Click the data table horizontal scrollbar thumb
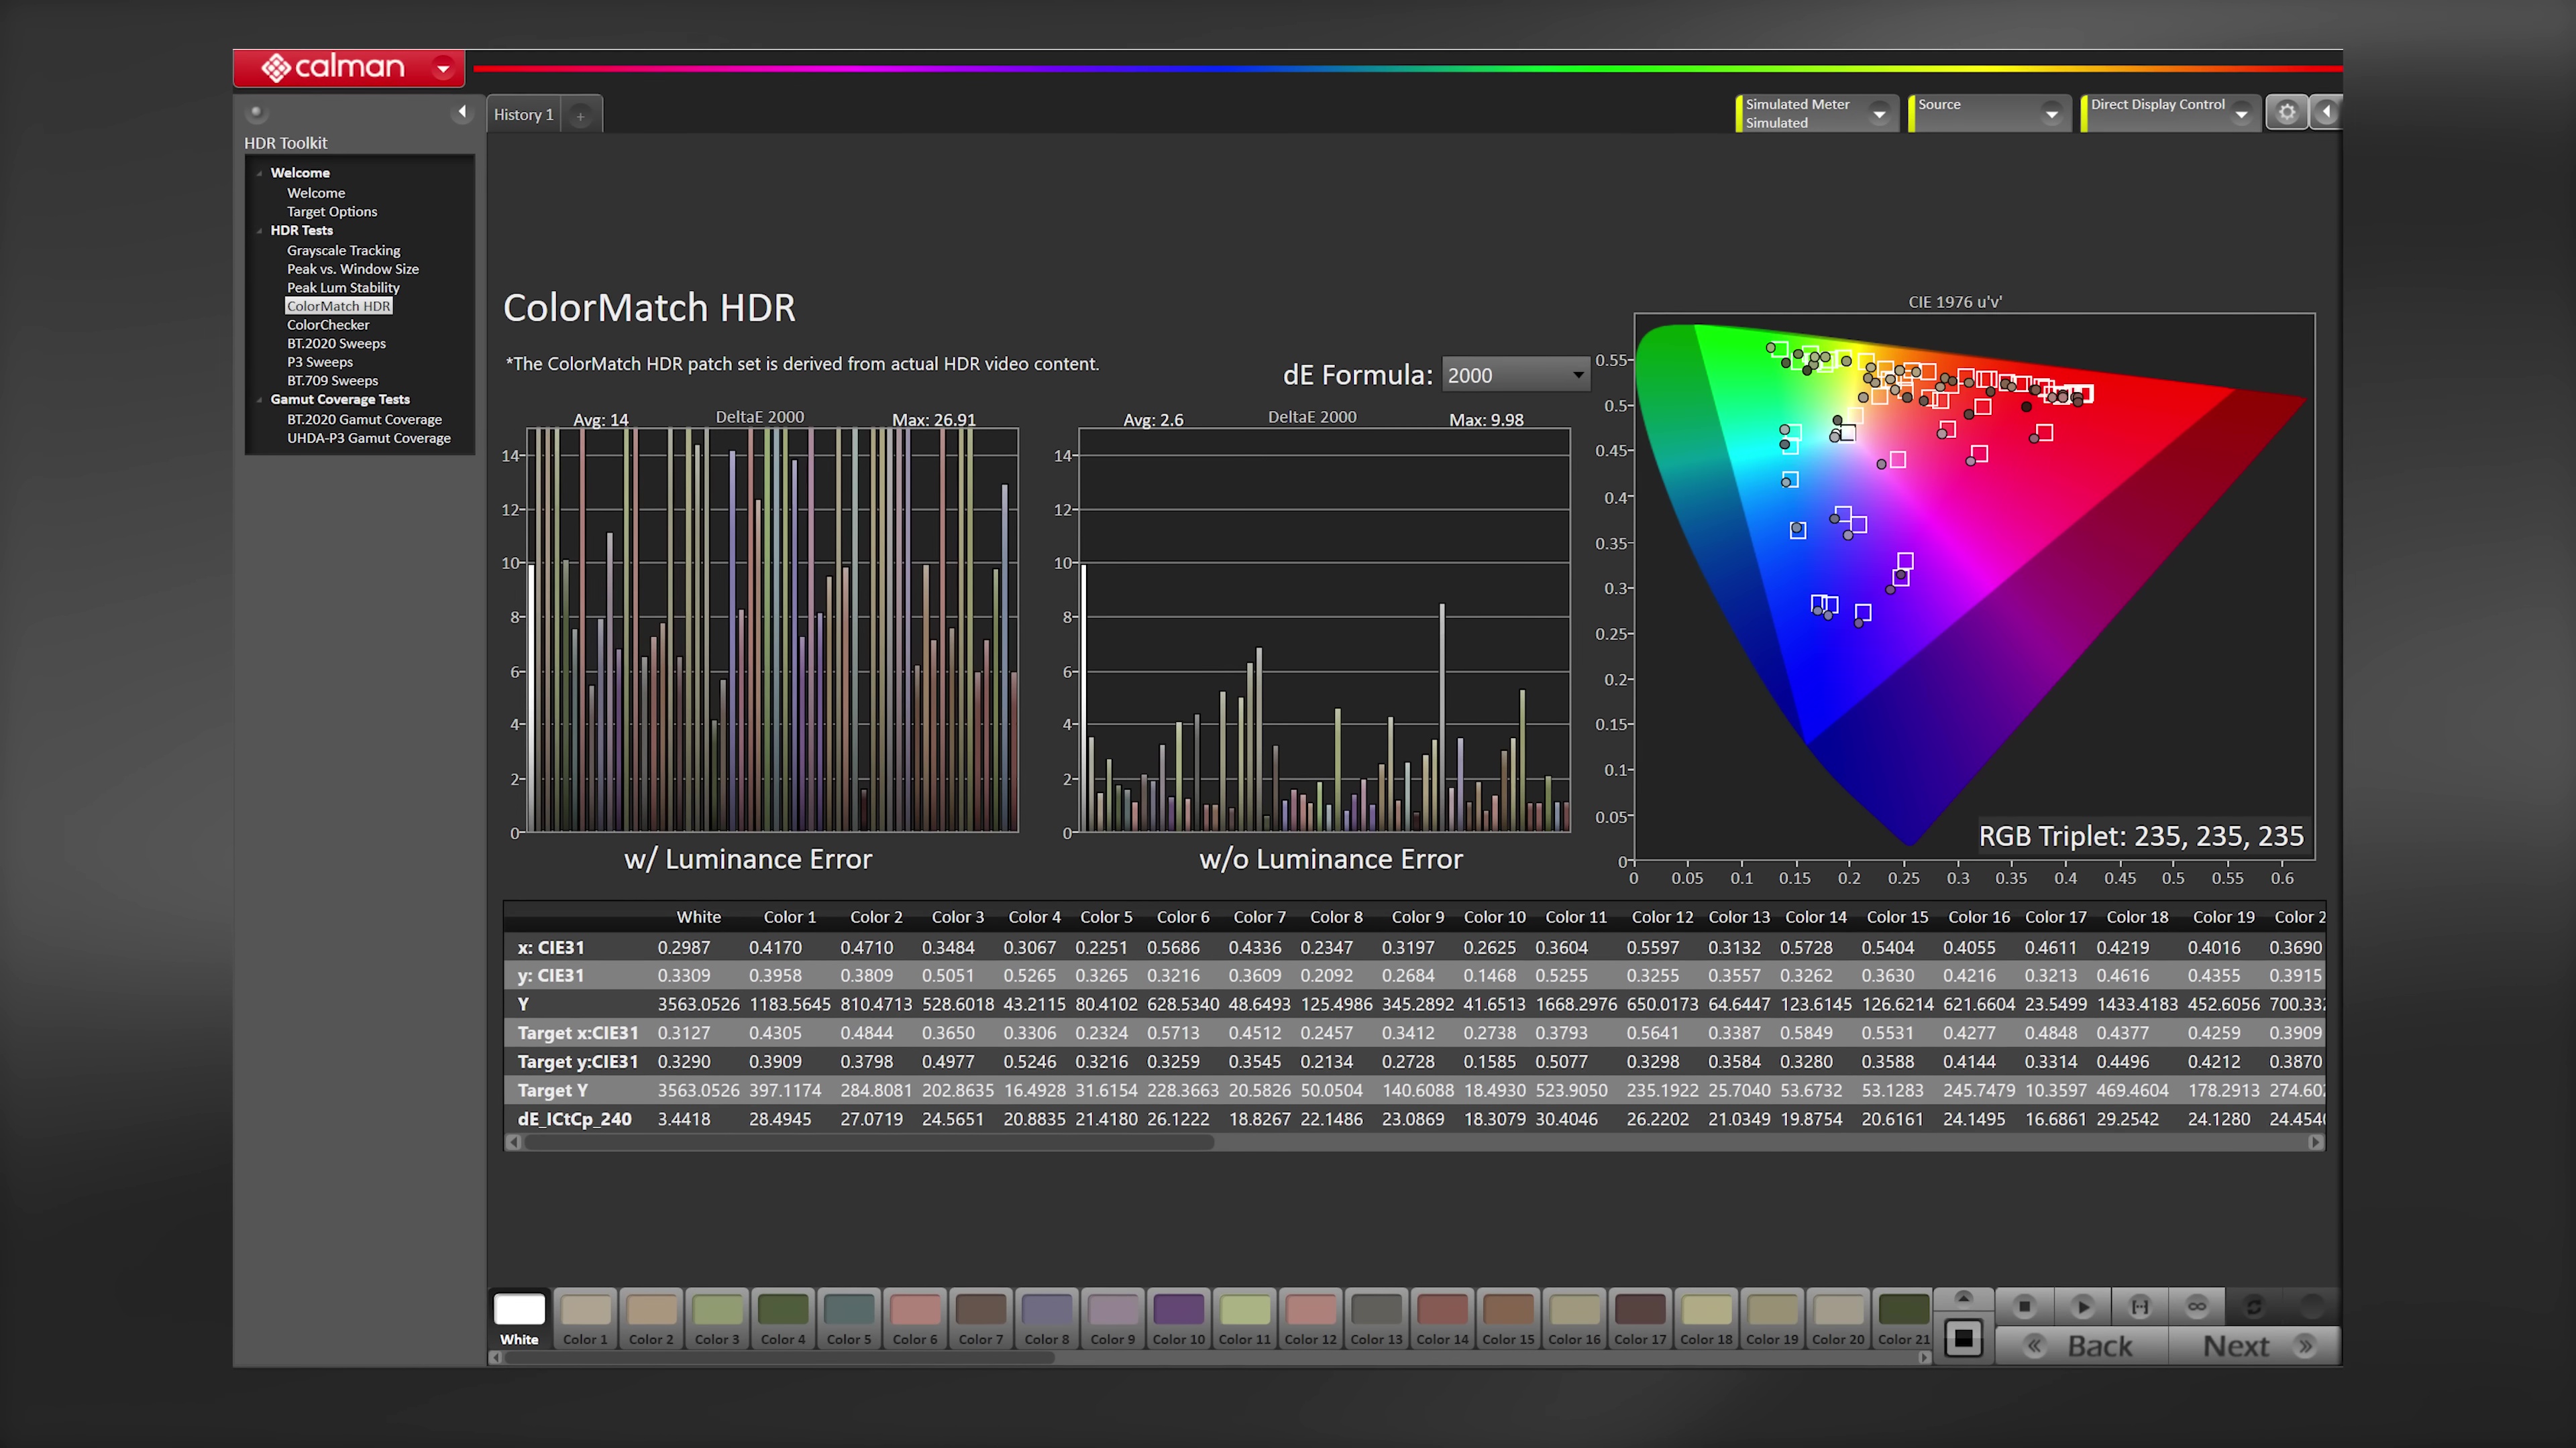Image resolution: width=2576 pixels, height=1448 pixels. (868, 1142)
